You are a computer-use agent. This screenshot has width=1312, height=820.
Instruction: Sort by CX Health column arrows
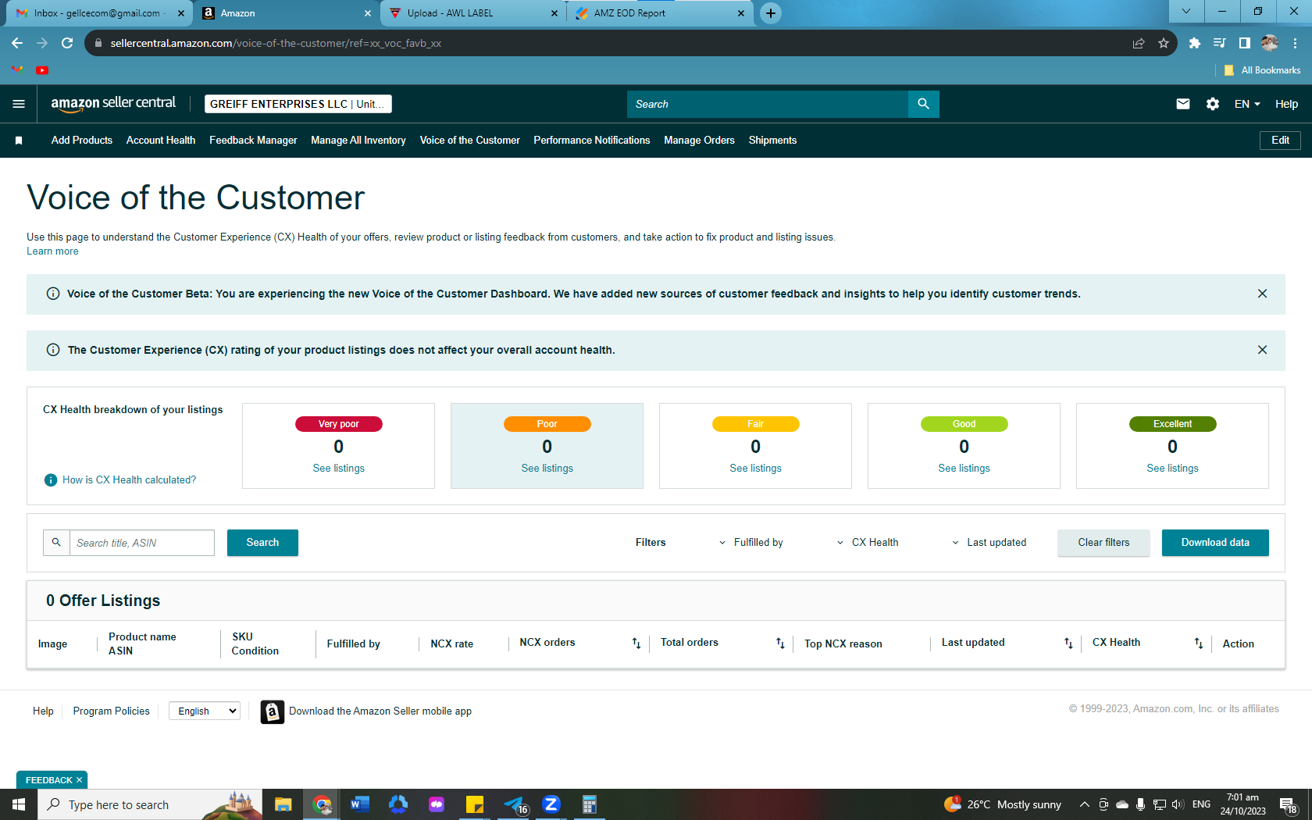[x=1199, y=644]
